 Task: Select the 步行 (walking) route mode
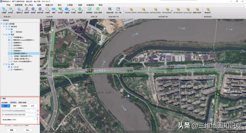tap(33, 106)
